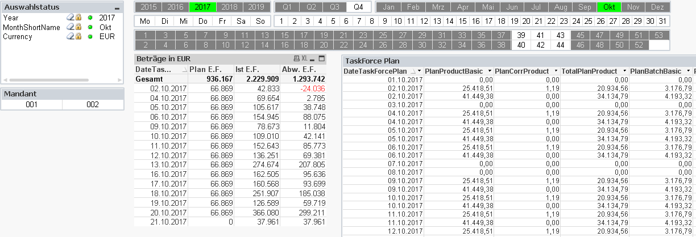Select calendar week 40
Viewport: 696px width, 237px height.
click(x=521, y=45)
